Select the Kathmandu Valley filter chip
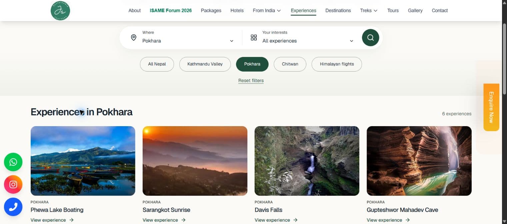Screen dimensions: 507x224 coord(205,64)
